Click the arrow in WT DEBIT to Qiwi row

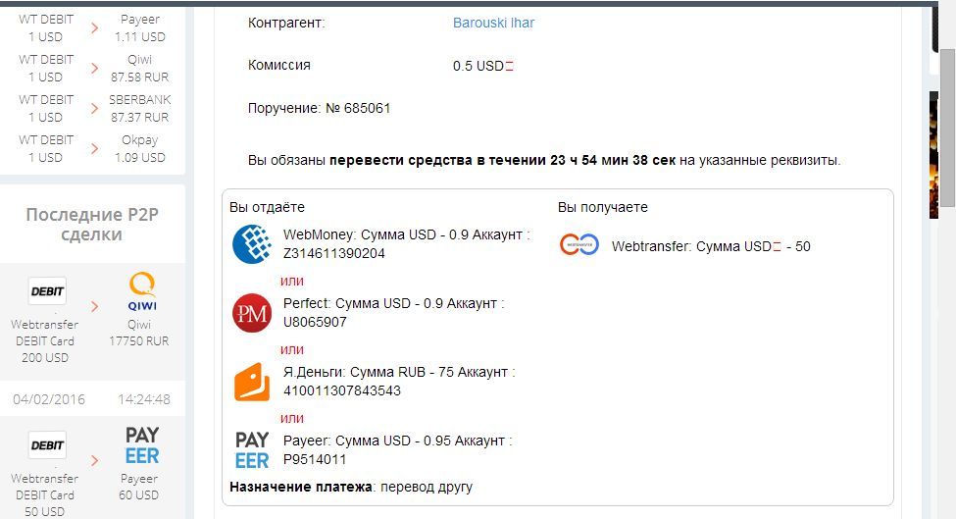tap(94, 68)
